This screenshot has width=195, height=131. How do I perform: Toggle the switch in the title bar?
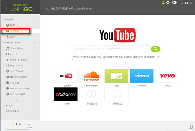pyautogui.click(x=174, y=2)
